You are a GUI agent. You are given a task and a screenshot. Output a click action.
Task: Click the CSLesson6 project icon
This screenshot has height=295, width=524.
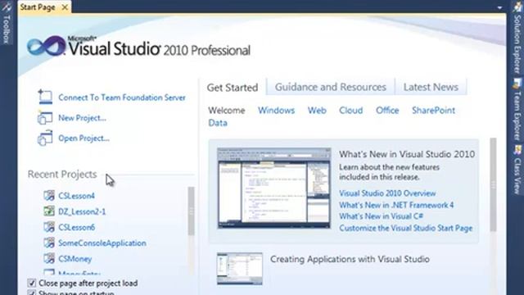click(x=49, y=227)
